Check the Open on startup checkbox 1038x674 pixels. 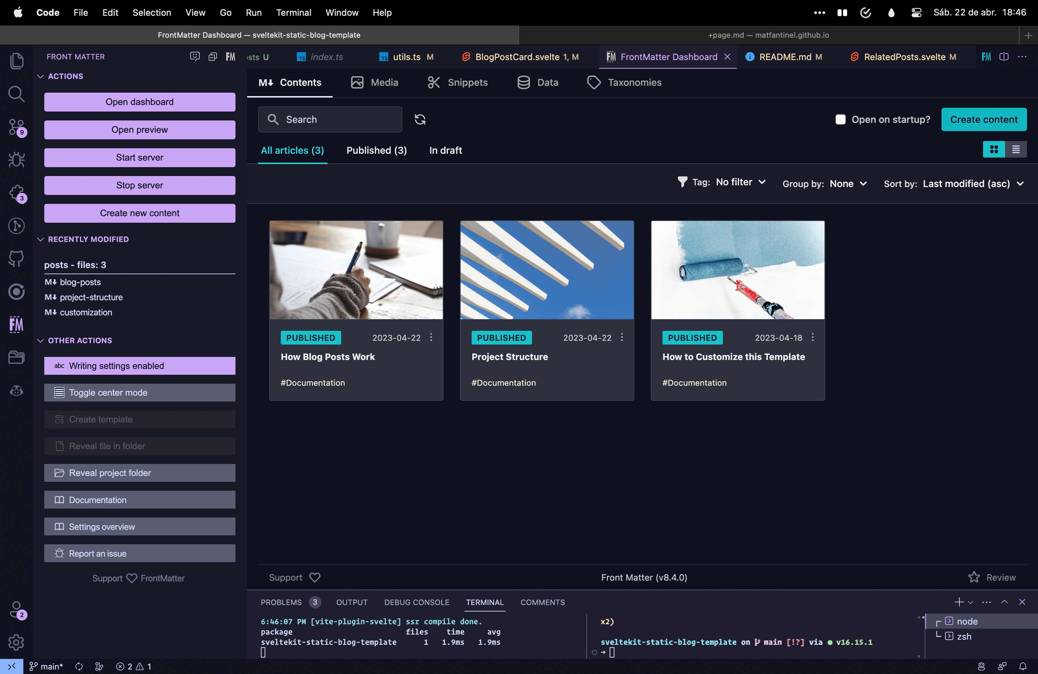[841, 119]
